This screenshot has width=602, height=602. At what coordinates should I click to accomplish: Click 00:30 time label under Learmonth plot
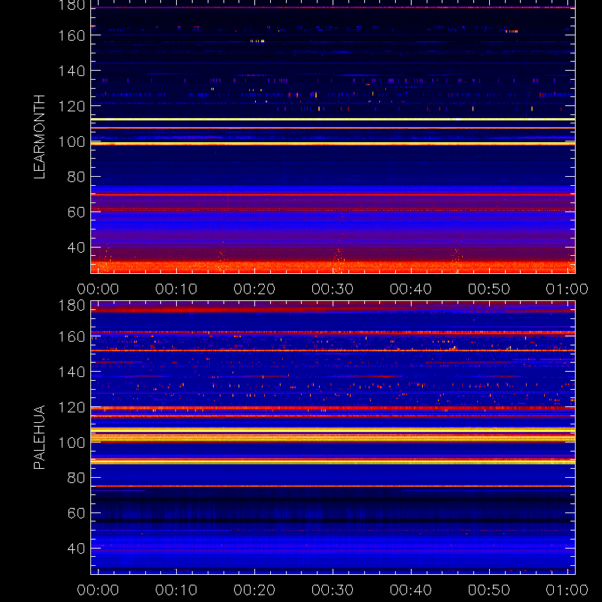[x=333, y=289]
